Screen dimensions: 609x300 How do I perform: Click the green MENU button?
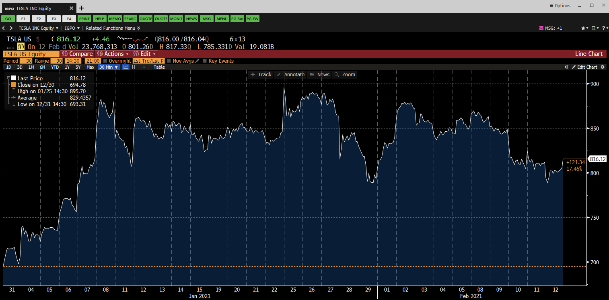coord(222,18)
